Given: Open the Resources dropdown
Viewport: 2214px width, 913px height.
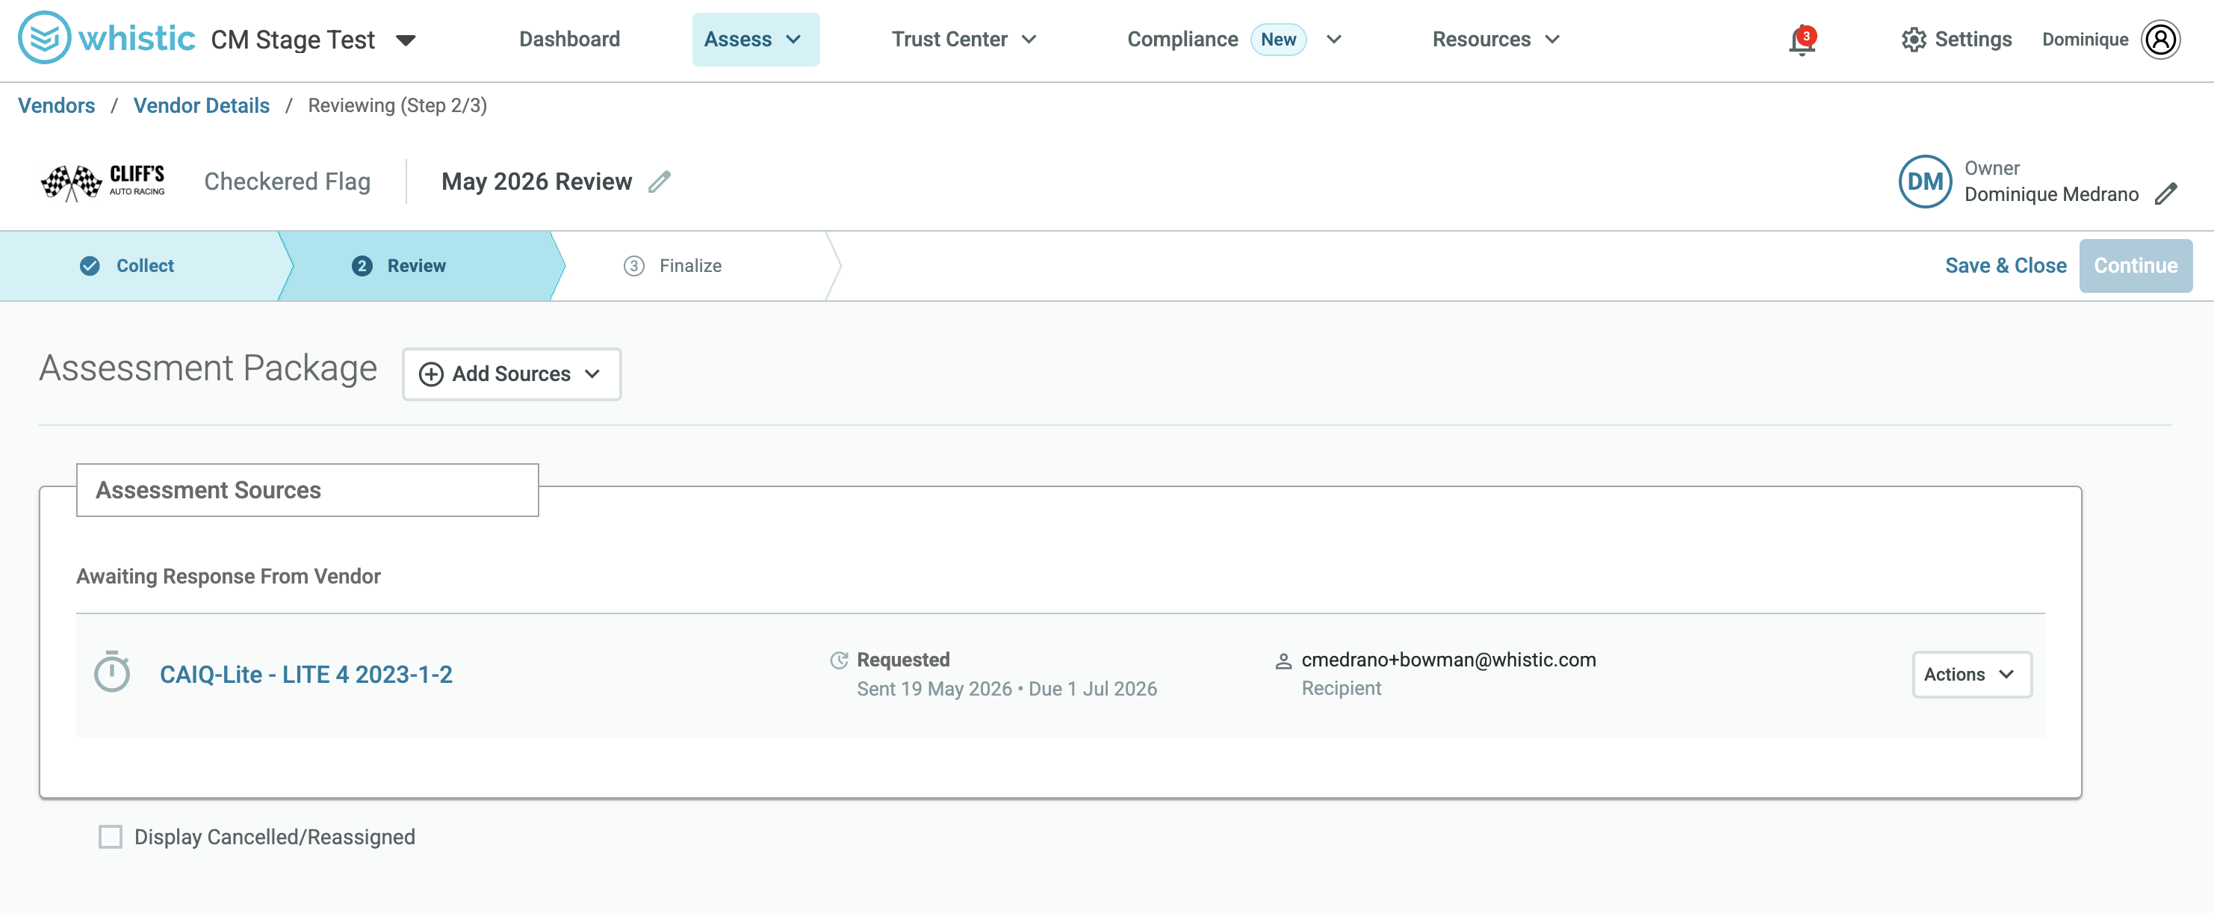Looking at the screenshot, I should [1495, 40].
